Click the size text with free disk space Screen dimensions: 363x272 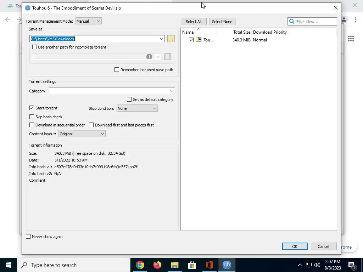[x=90, y=153]
